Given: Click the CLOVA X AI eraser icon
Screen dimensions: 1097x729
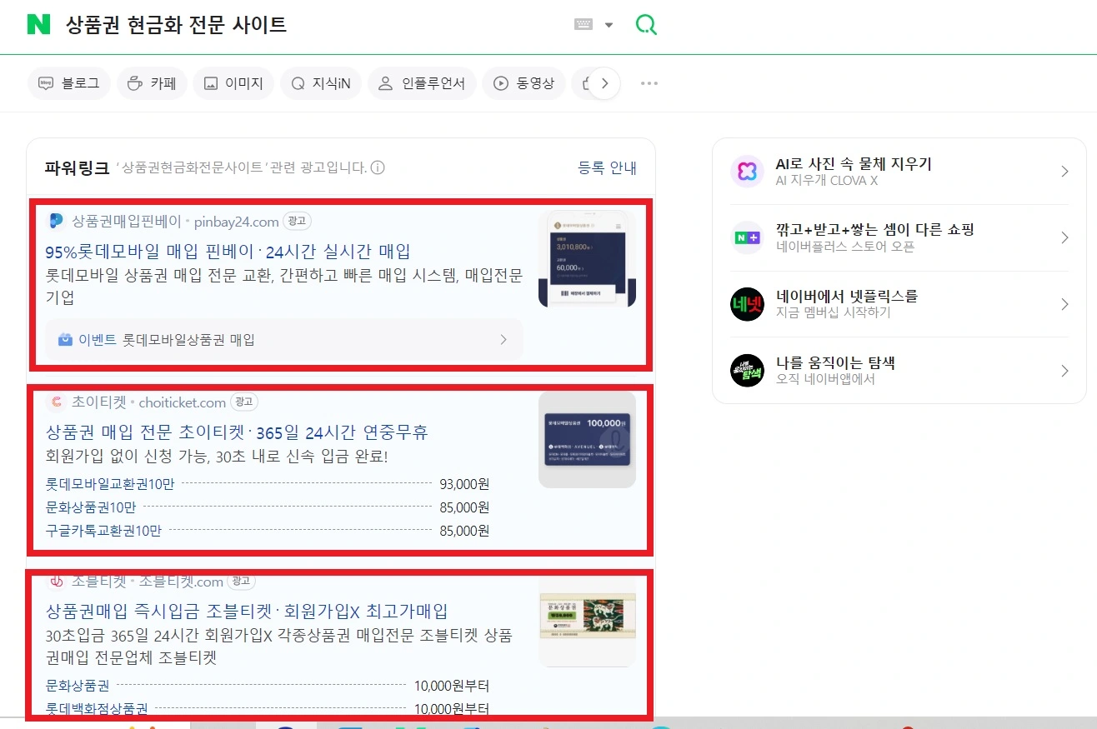Looking at the screenshot, I should [x=747, y=171].
